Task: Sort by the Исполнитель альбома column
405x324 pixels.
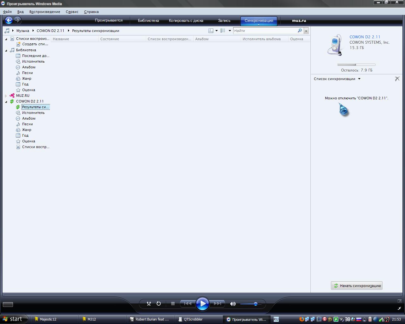Action: pos(265,39)
